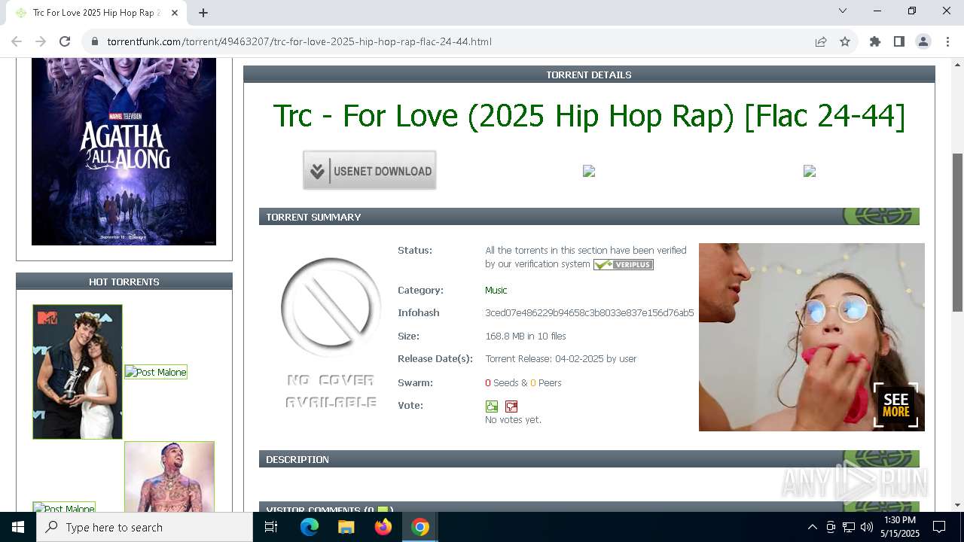This screenshot has height=542, width=964.
Task: Click the infohash value text
Action: pos(590,312)
